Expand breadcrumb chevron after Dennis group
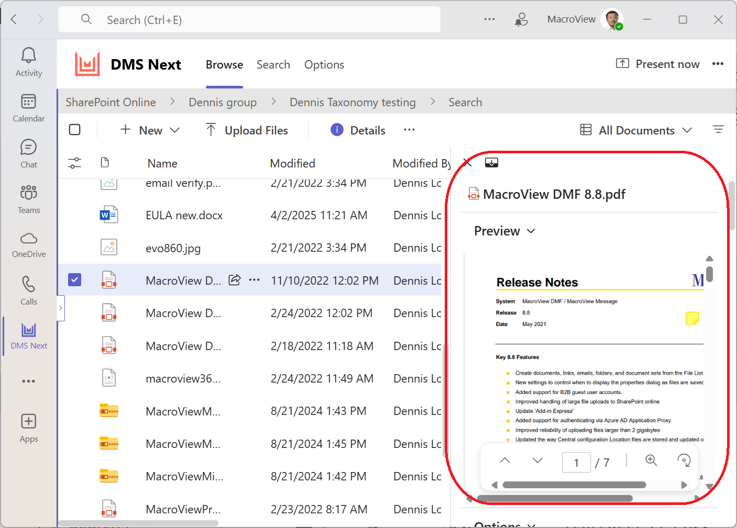 tap(273, 102)
